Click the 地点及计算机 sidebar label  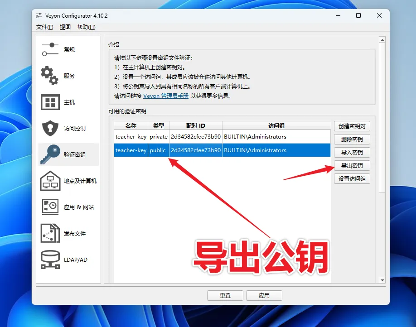(80, 181)
